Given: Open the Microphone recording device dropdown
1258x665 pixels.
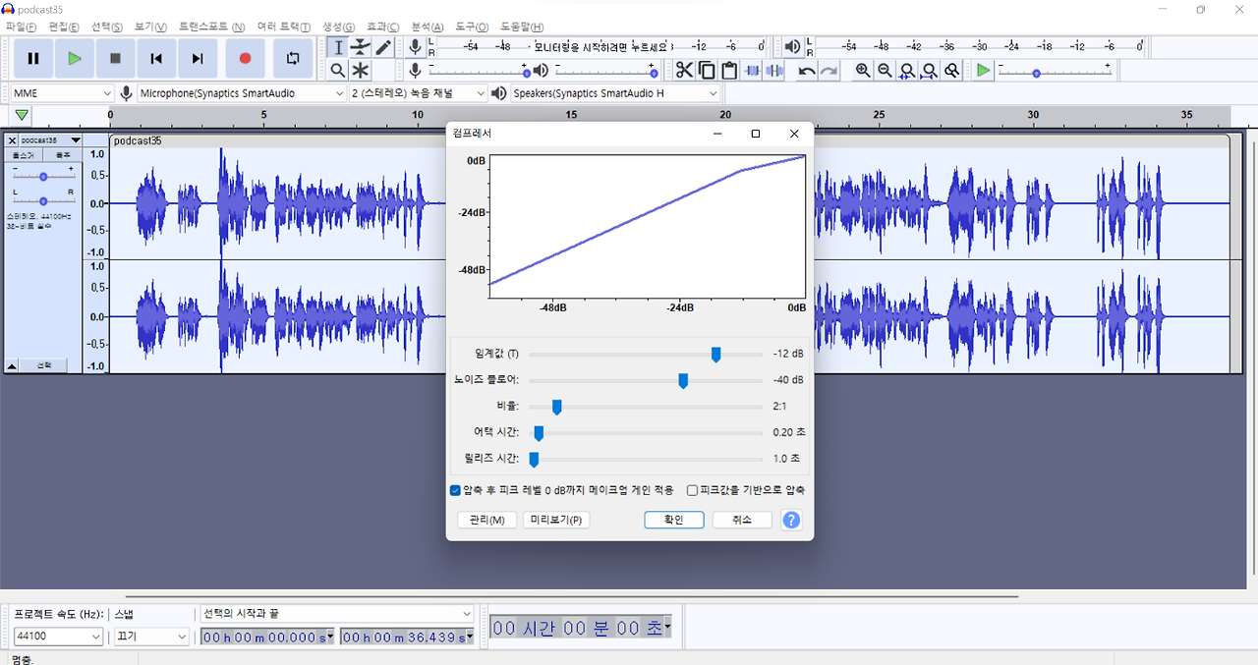Looking at the screenshot, I should point(242,92).
